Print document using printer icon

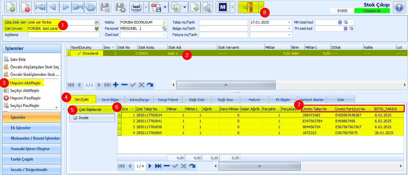click(136, 7)
